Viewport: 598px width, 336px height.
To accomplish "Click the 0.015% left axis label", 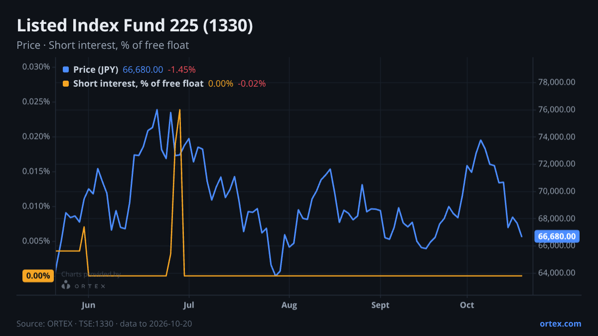I will (x=36, y=171).
